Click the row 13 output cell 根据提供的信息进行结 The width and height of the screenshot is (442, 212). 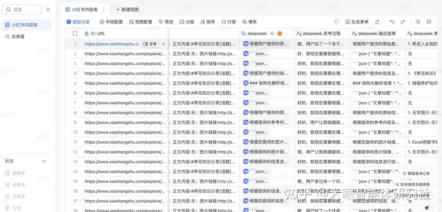pos(378,162)
